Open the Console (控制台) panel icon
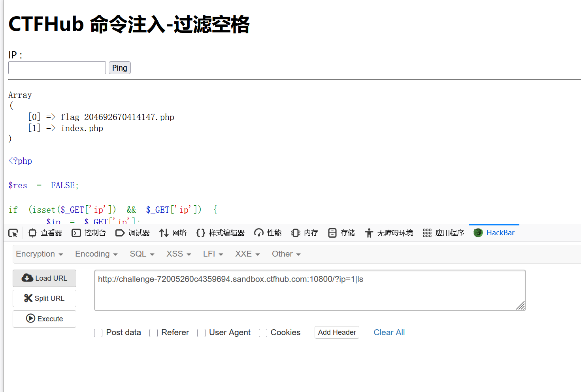The height and width of the screenshot is (392, 581). (76, 233)
